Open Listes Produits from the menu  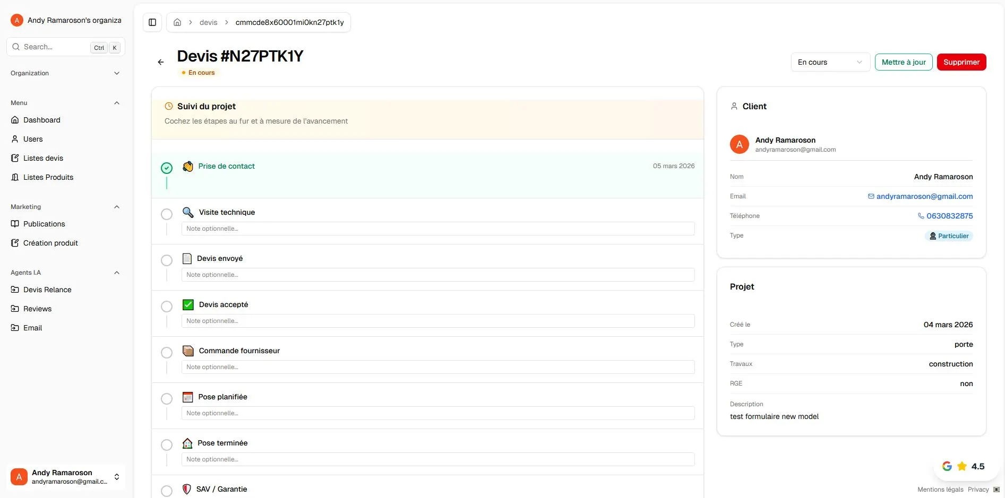point(48,177)
